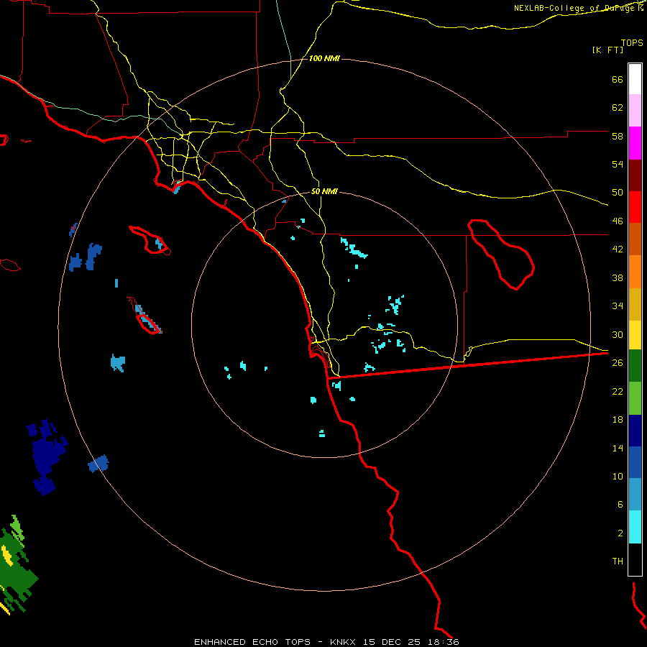Click the legend value "34"
The height and width of the screenshot is (647, 647).
point(618,306)
